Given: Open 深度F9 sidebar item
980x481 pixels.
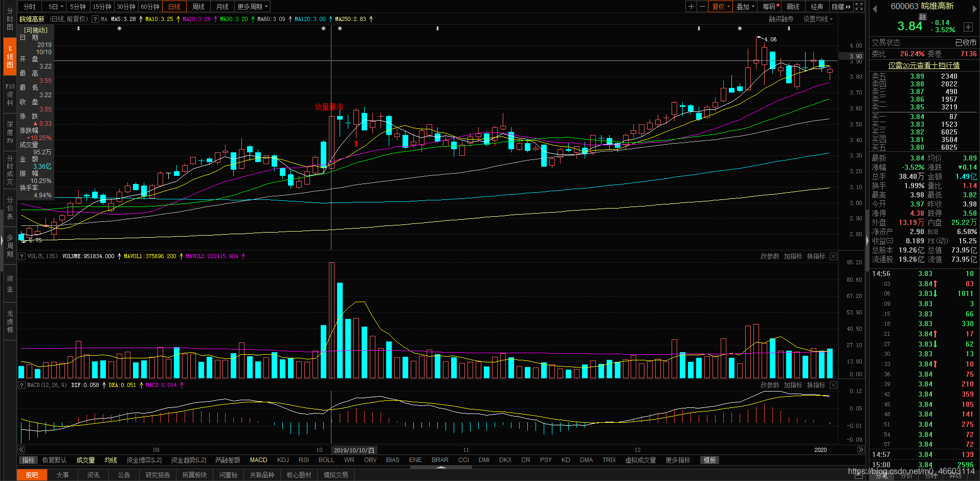Looking at the screenshot, I should coord(10,132).
